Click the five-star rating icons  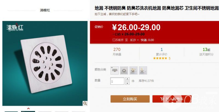160,58
